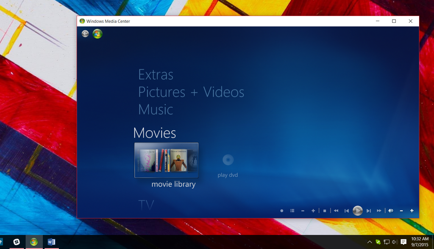This screenshot has height=249, width=434.
Task: Launch Word from the taskbar
Action: click(x=51, y=242)
